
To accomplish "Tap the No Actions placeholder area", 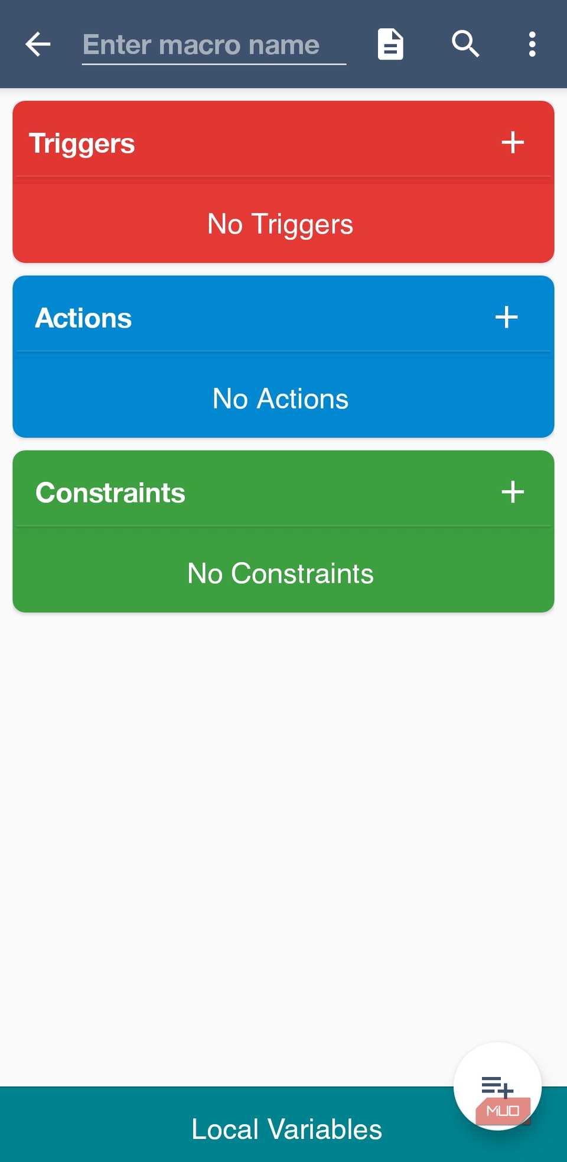I will [x=279, y=399].
